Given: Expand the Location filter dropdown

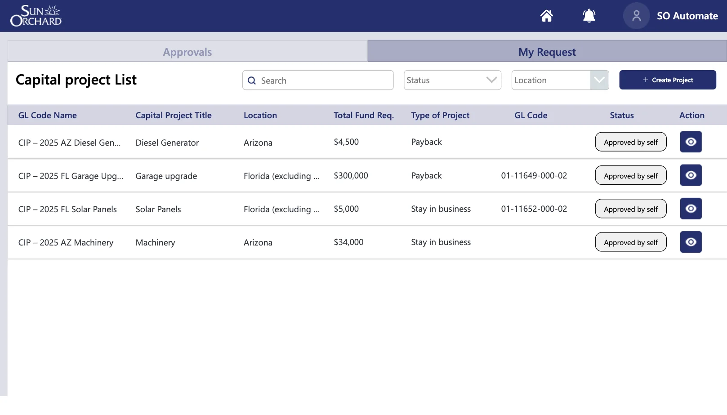Looking at the screenshot, I should pyautogui.click(x=560, y=80).
